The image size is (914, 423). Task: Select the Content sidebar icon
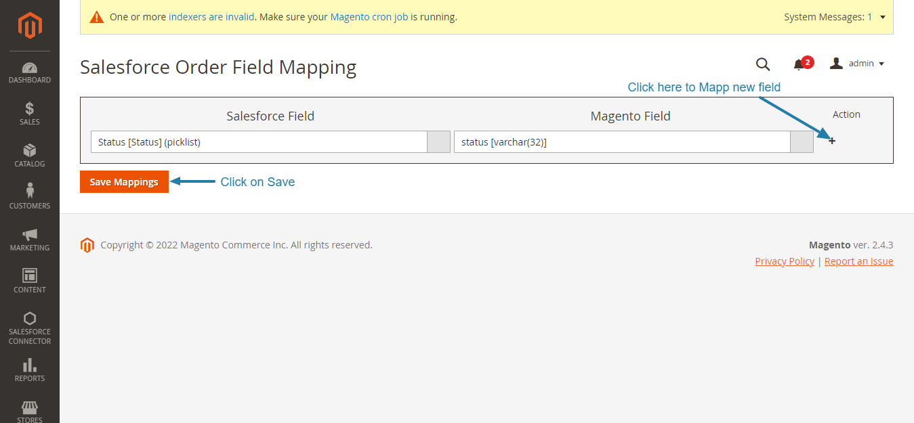[29, 281]
